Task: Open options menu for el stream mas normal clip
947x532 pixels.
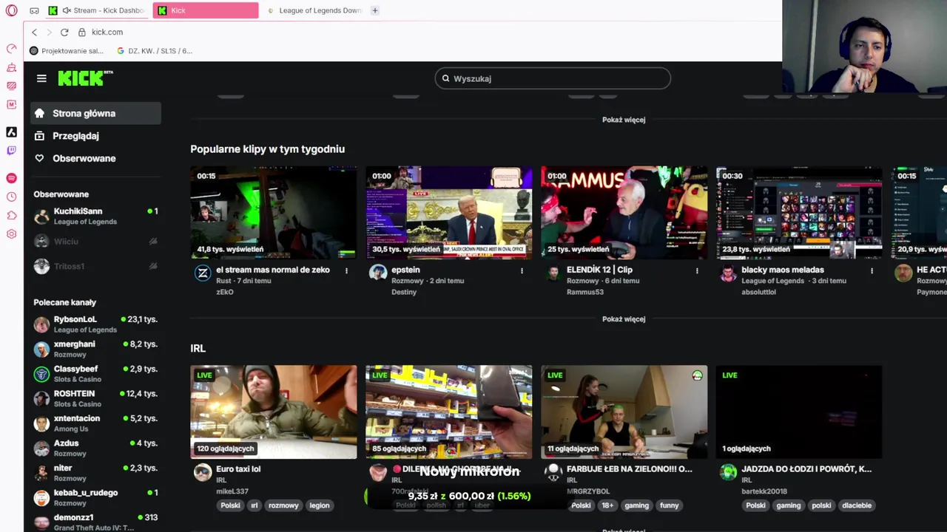Action: [346, 270]
